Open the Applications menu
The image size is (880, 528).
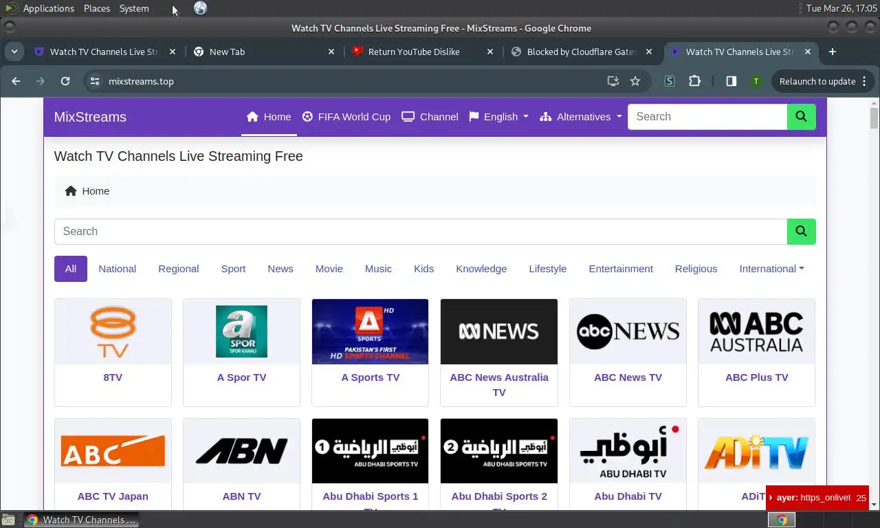tap(48, 8)
